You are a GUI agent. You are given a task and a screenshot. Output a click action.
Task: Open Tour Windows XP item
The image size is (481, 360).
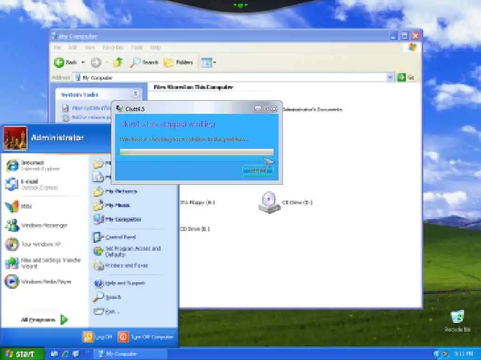[x=33, y=244]
